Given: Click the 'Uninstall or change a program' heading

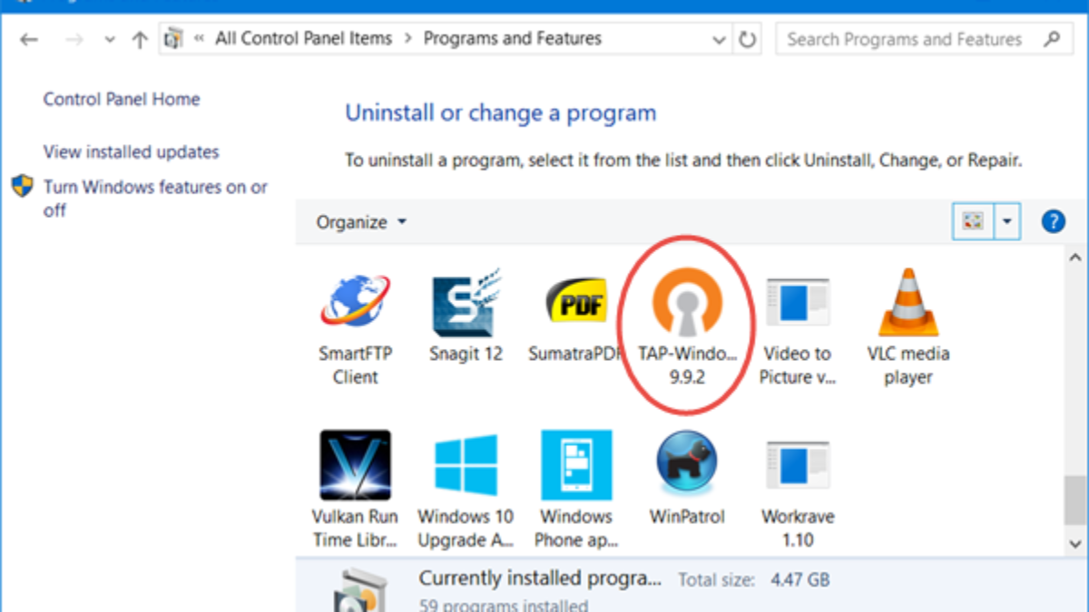Looking at the screenshot, I should (x=500, y=113).
